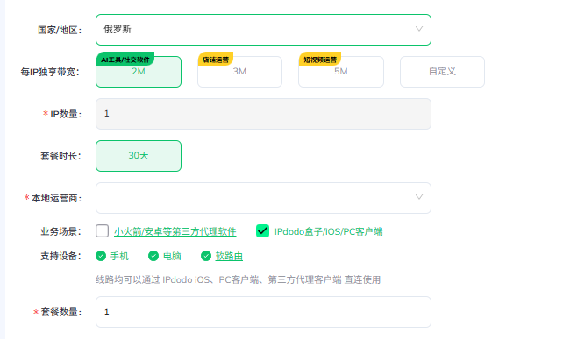Image resolution: width=563 pixels, height=339 pixels.
Task: Click the green check icon beside 电脑
Action: (153, 256)
